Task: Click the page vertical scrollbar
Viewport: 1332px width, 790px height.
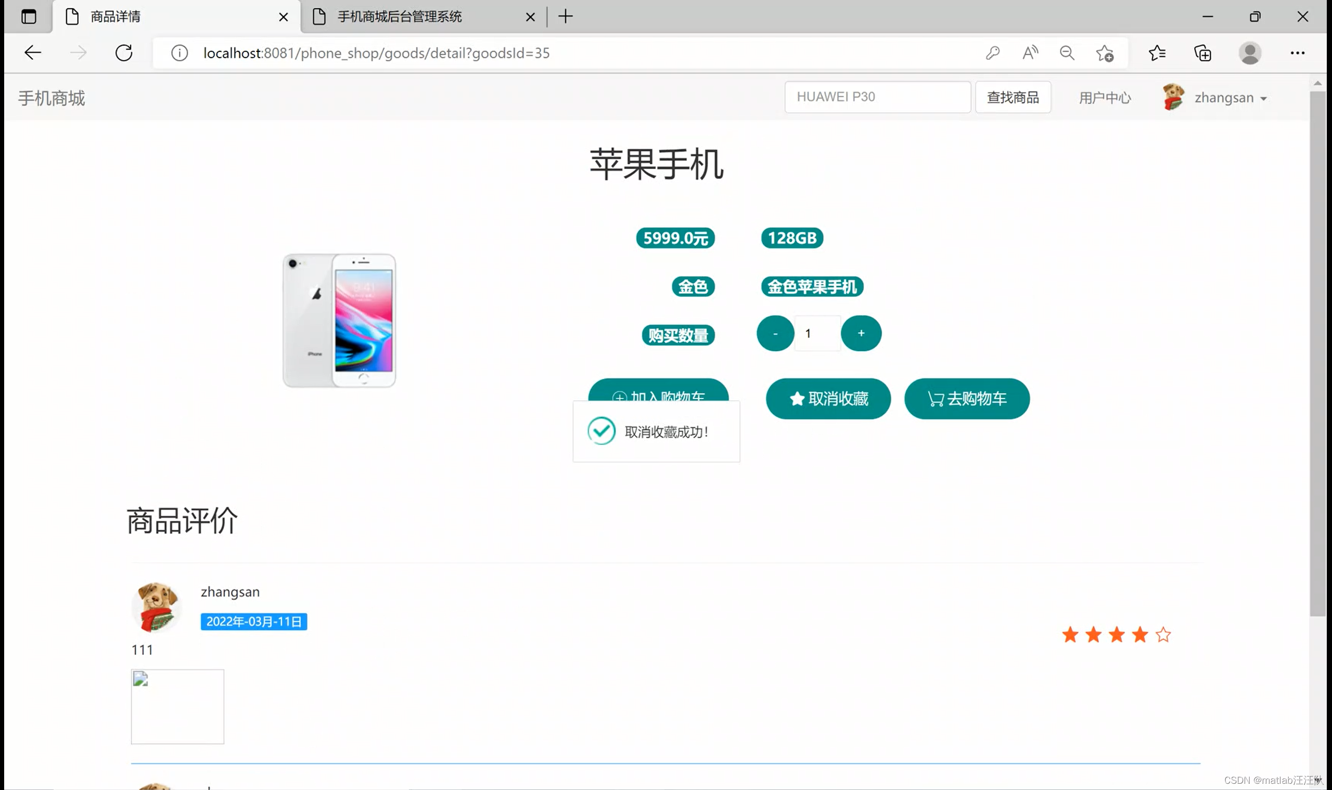Action: pyautogui.click(x=1317, y=351)
